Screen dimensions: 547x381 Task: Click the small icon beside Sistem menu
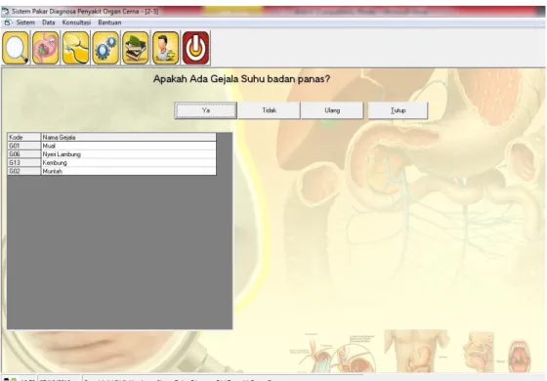(x=8, y=22)
